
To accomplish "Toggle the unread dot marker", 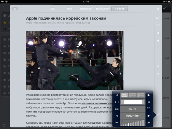I will pos(158,41).
